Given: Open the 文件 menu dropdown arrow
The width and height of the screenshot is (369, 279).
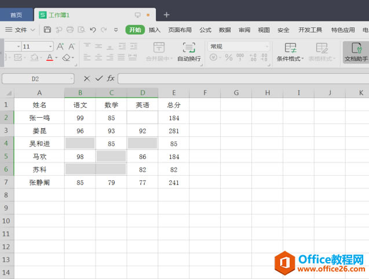Looking at the screenshot, I should click(x=33, y=30).
